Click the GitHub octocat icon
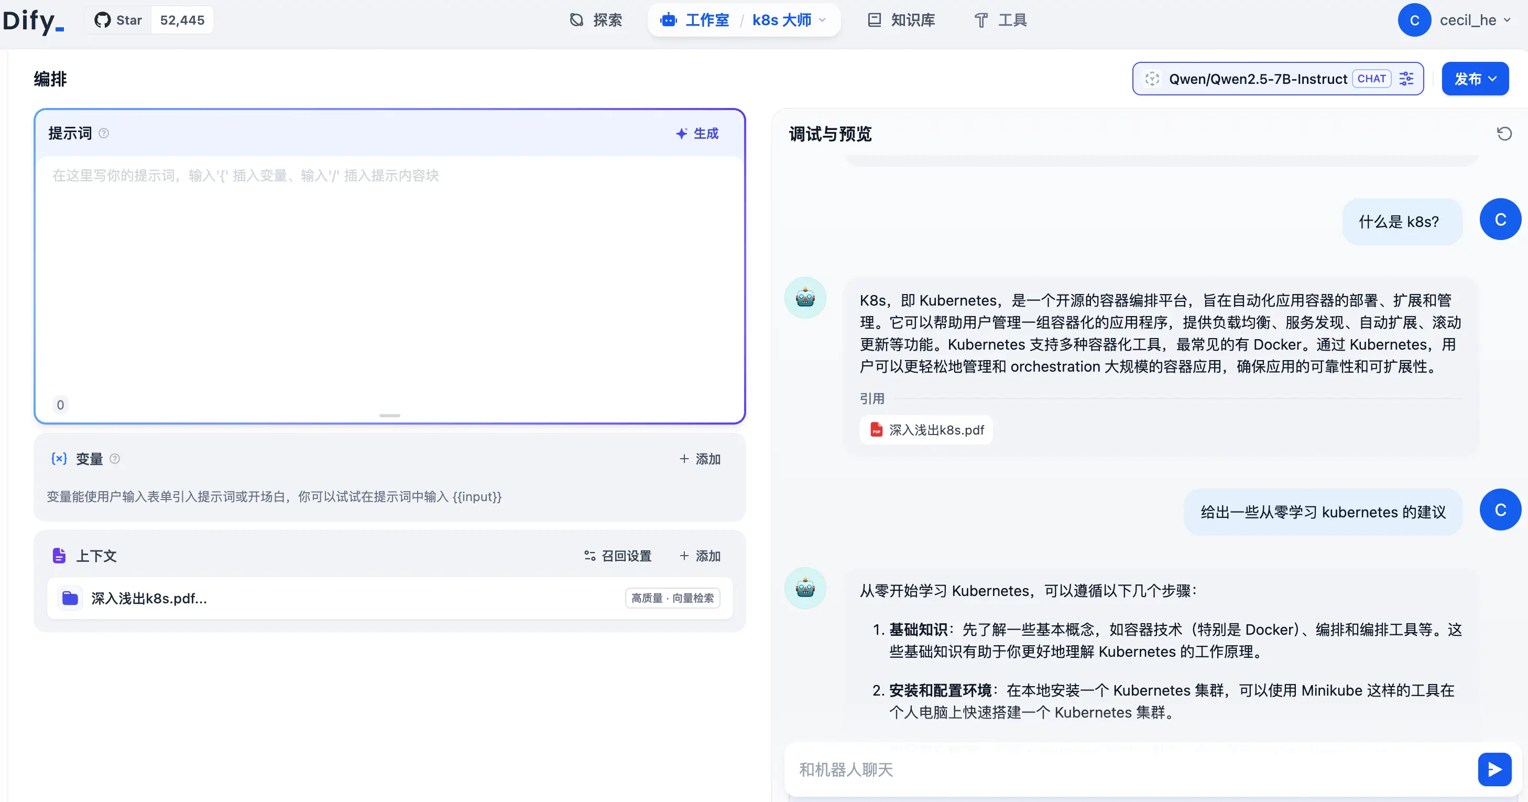The width and height of the screenshot is (1528, 802). (x=102, y=20)
